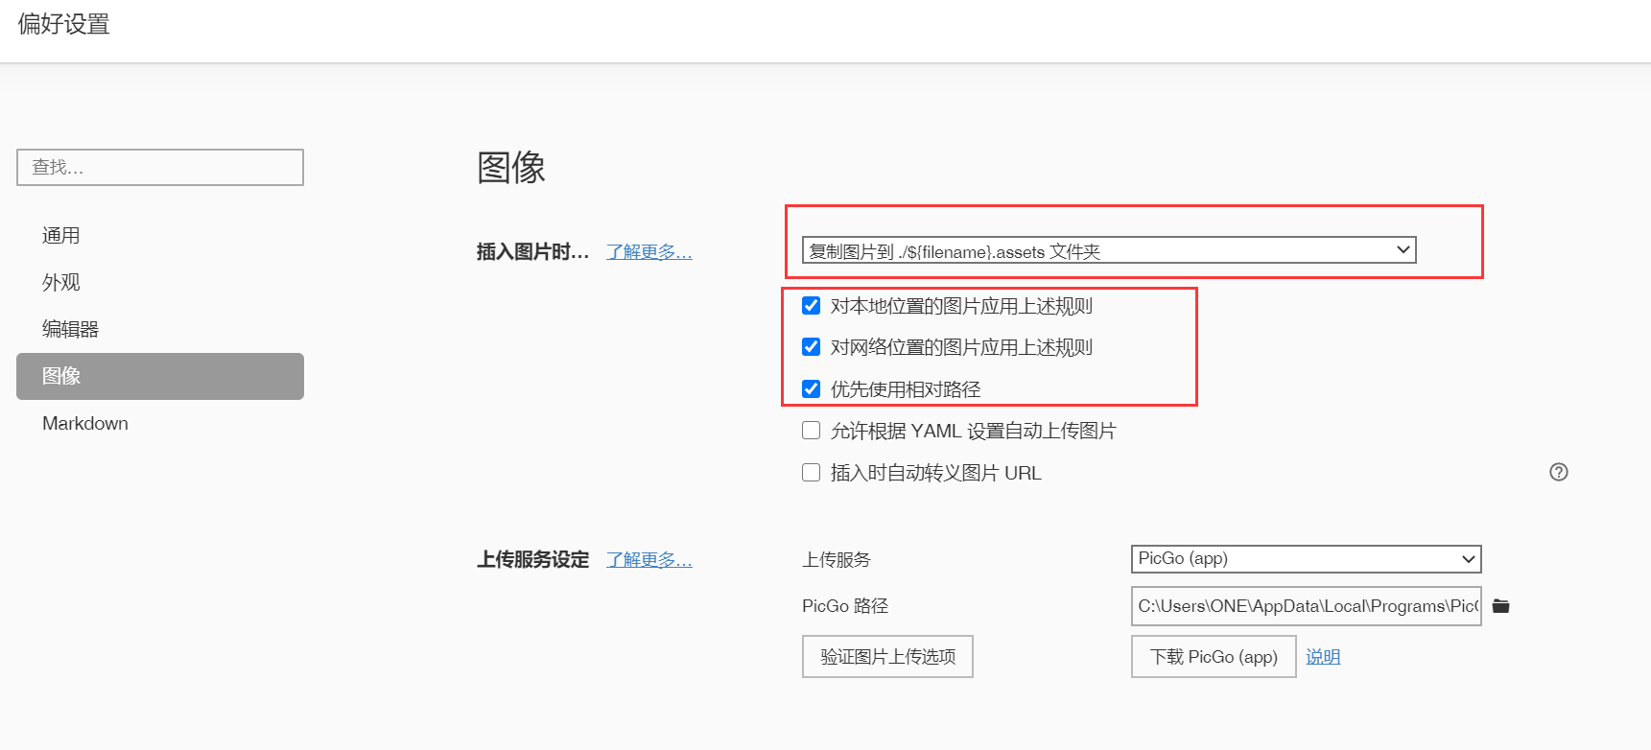Click the question mark help icon
The width and height of the screenshot is (1651, 750).
click(1559, 472)
